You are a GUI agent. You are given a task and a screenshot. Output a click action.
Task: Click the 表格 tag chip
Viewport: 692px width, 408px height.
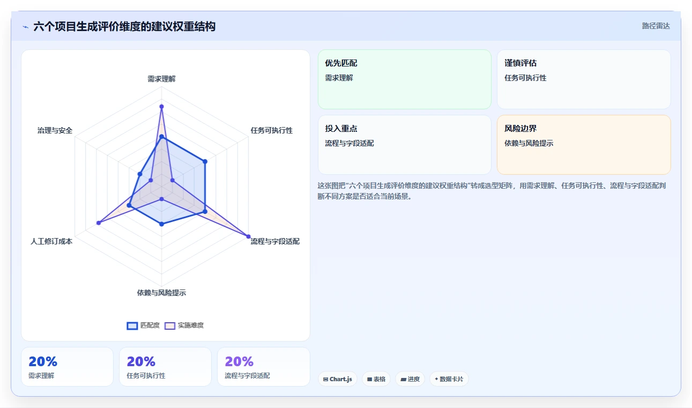(376, 379)
